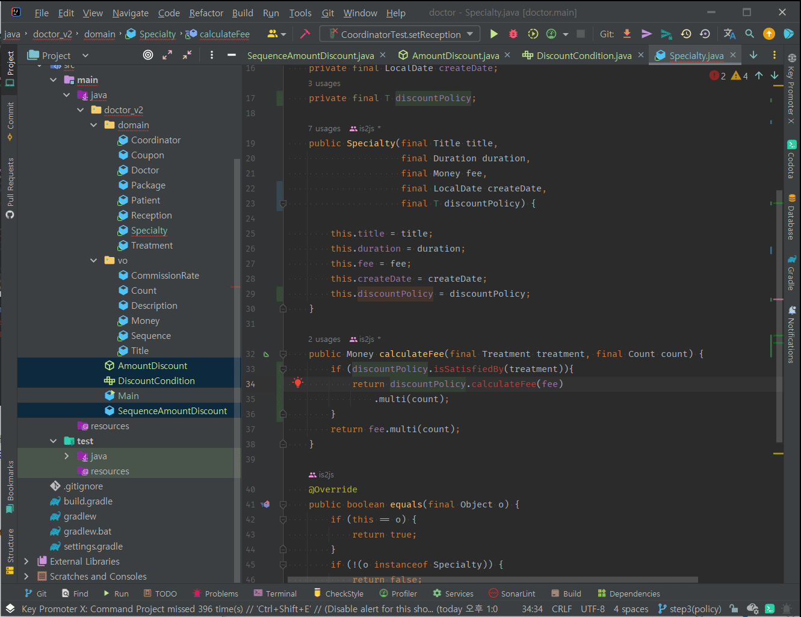Switch to the DiscountCondition.java tab

[583, 55]
